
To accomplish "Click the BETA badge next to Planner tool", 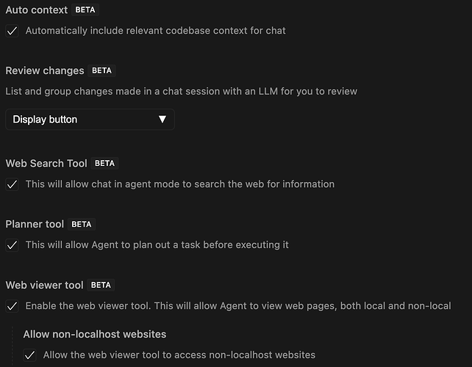I will coord(82,225).
